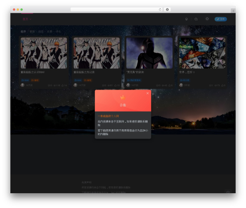Click author avatar on 认识html card
Image resolution: width=246 pixels, height=208 pixels.
23,85
